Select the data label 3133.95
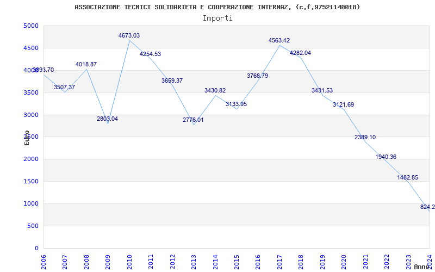The width and height of the screenshot is (435, 272). [236, 104]
